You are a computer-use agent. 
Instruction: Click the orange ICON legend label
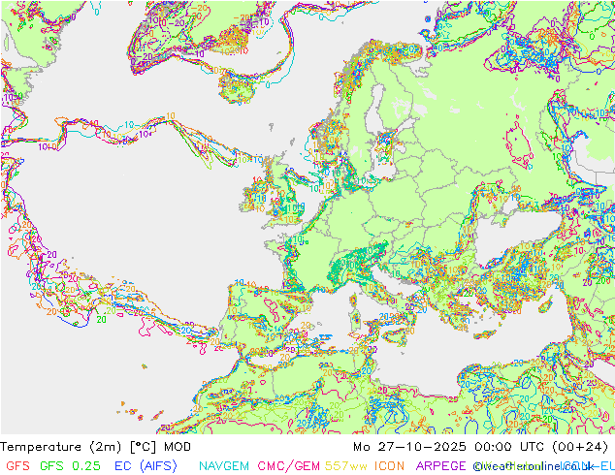click(389, 466)
